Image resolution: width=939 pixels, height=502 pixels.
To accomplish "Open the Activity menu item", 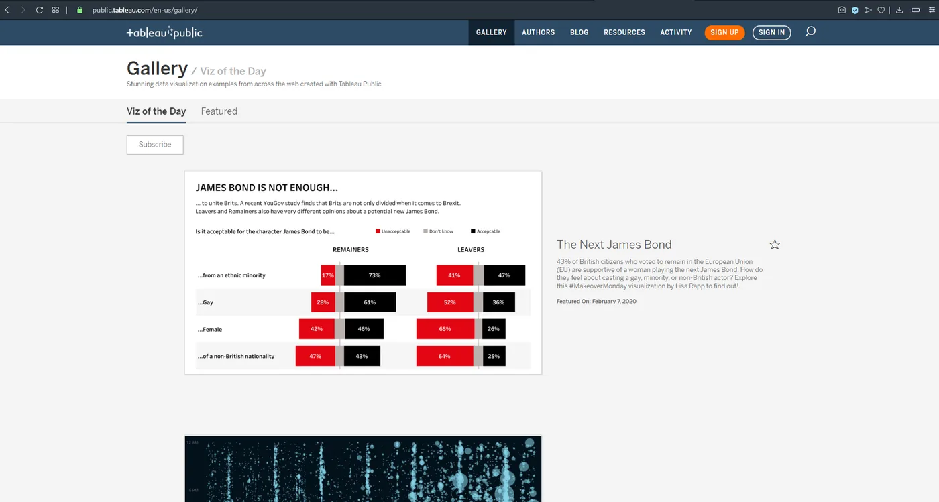I will [676, 32].
